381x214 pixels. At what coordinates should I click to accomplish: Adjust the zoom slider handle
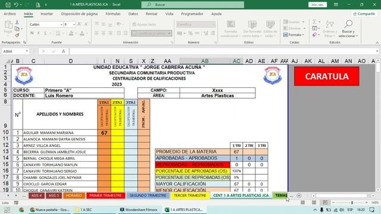pos(352,202)
